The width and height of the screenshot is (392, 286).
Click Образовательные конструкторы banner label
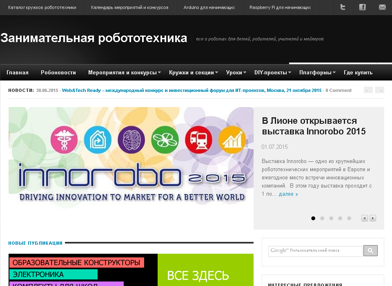point(76,262)
